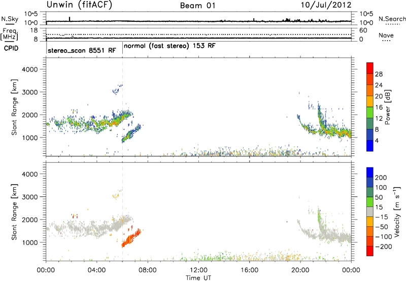Click the date '10/Jul/2012'
This screenshot has width=406, height=281.
click(326, 5)
